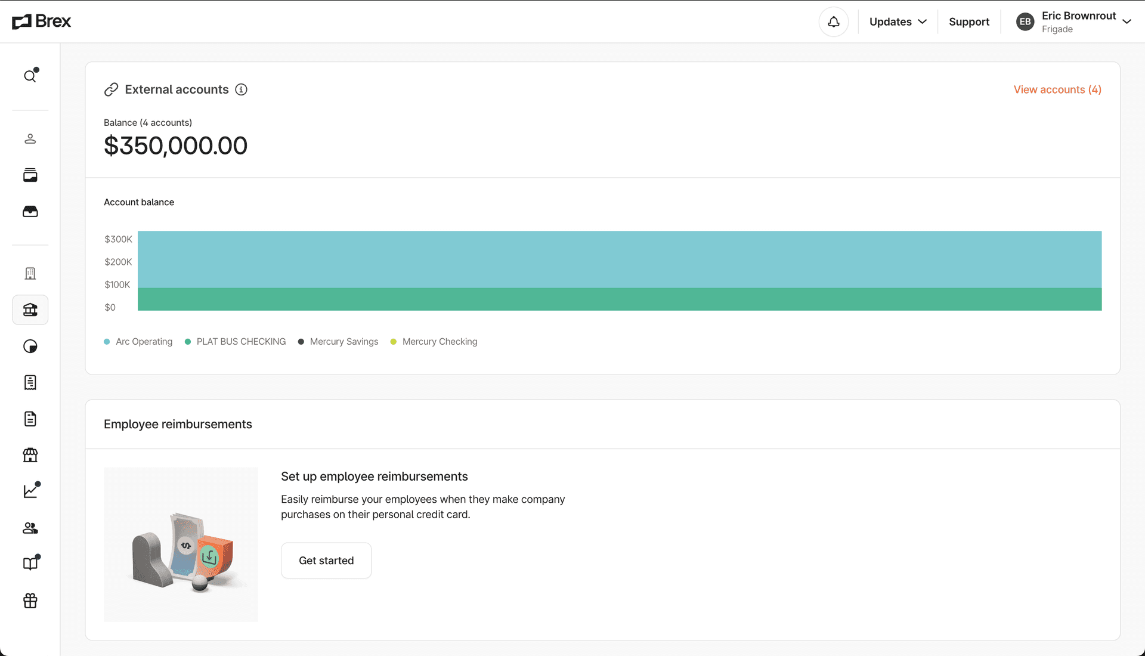Click the $0 axis label
The image size is (1145, 656).
pos(110,307)
